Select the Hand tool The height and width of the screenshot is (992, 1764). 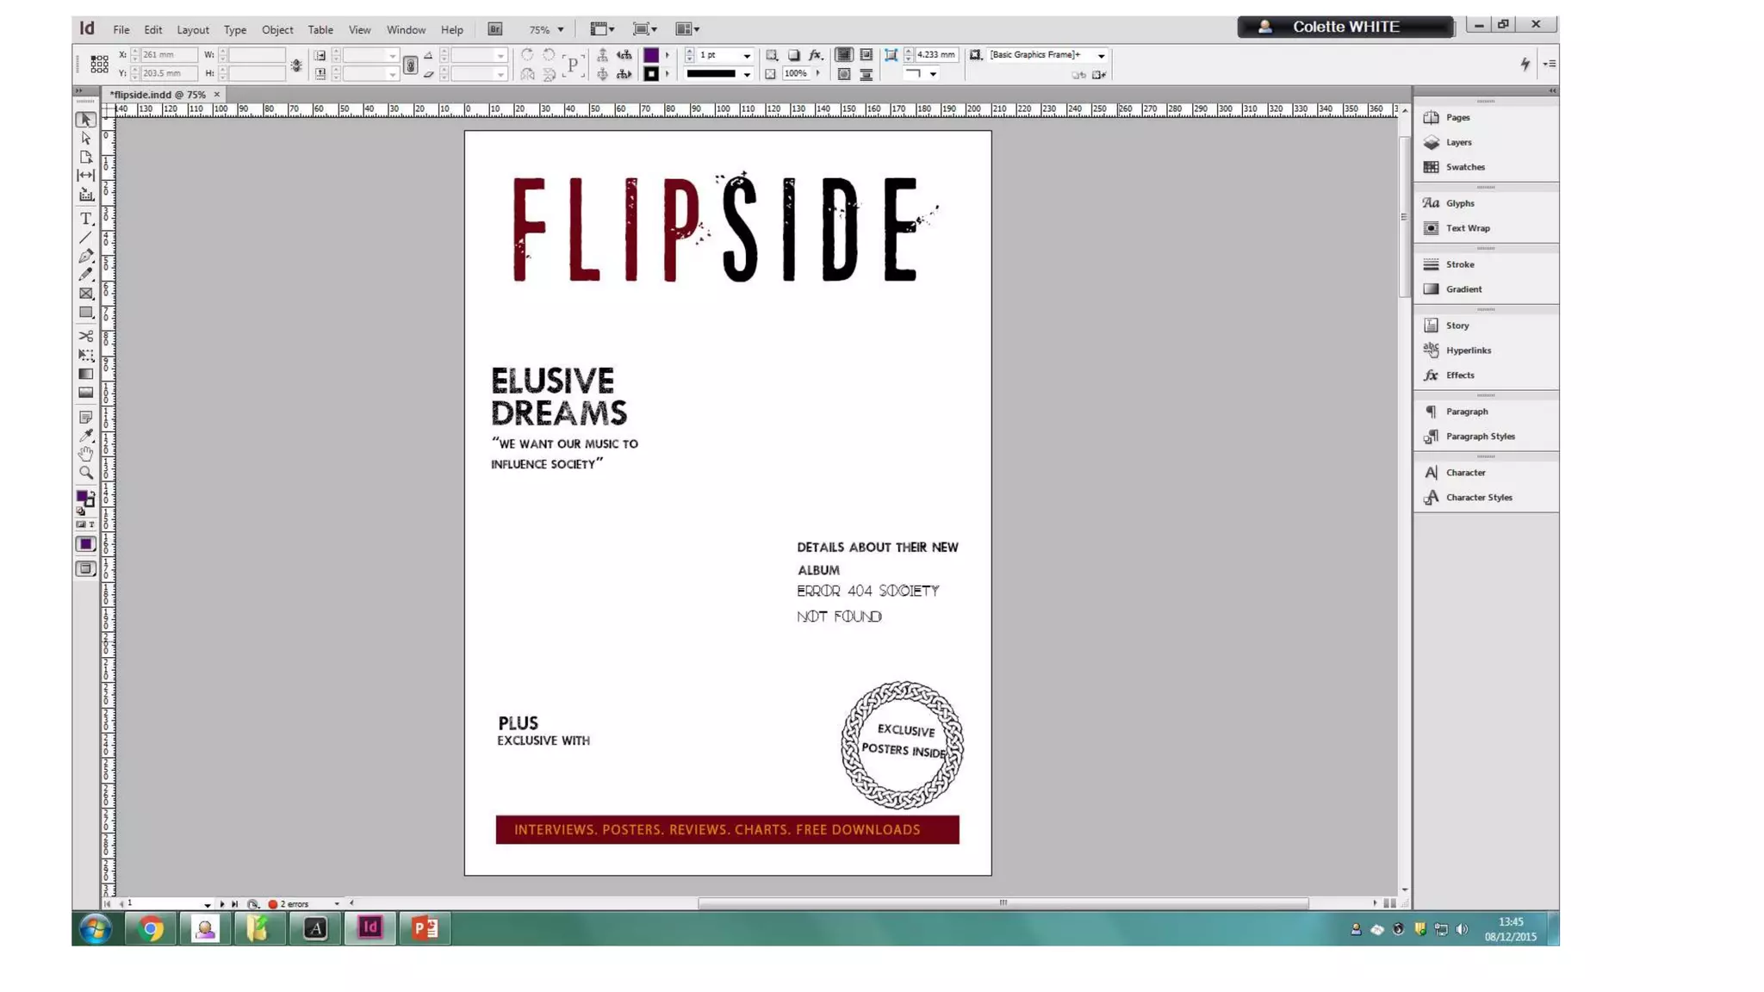point(86,454)
